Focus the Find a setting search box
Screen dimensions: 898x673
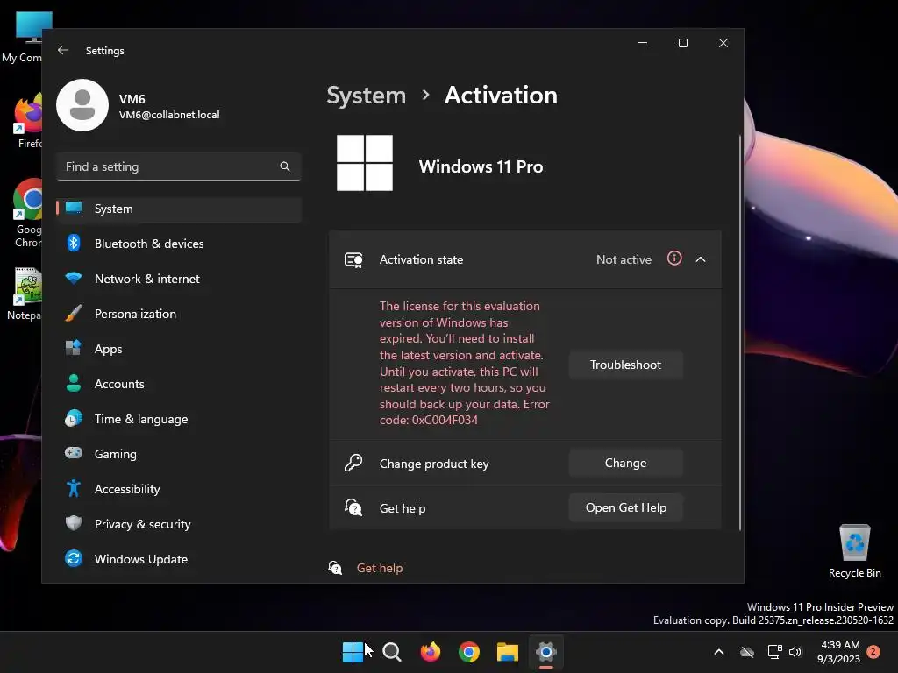[179, 166]
